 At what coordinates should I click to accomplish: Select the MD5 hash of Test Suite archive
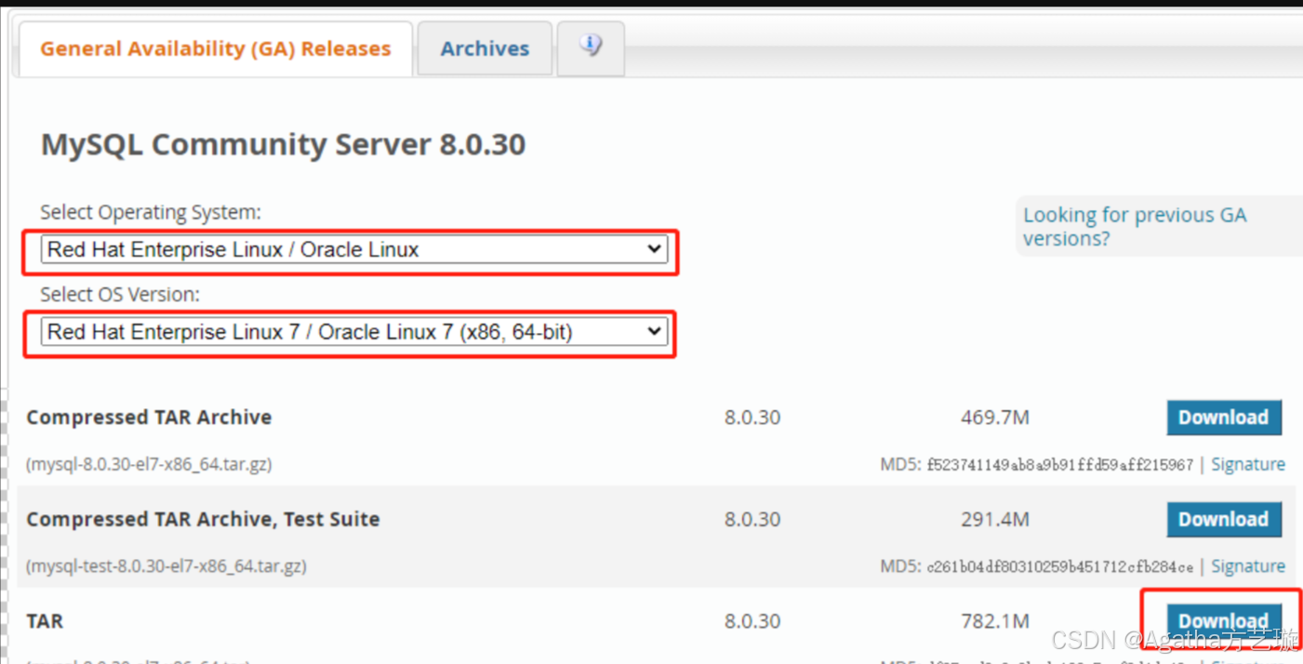point(1059,565)
